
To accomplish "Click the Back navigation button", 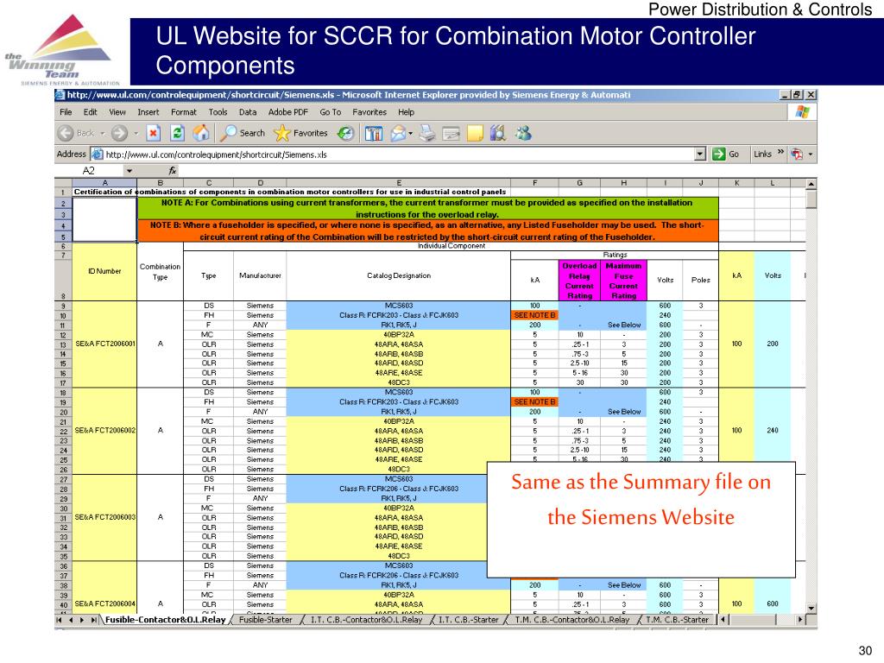I will tap(76, 133).
